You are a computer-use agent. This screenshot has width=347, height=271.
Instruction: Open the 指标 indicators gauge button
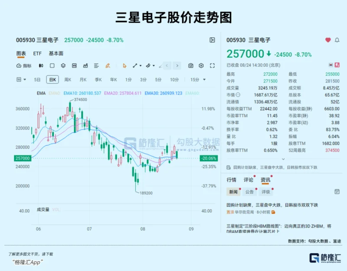(x=24, y=66)
